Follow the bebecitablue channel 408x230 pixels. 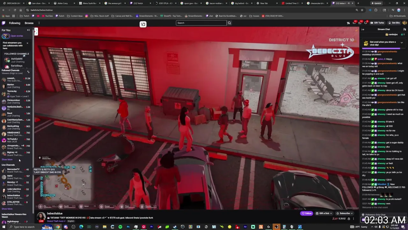(x=307, y=213)
